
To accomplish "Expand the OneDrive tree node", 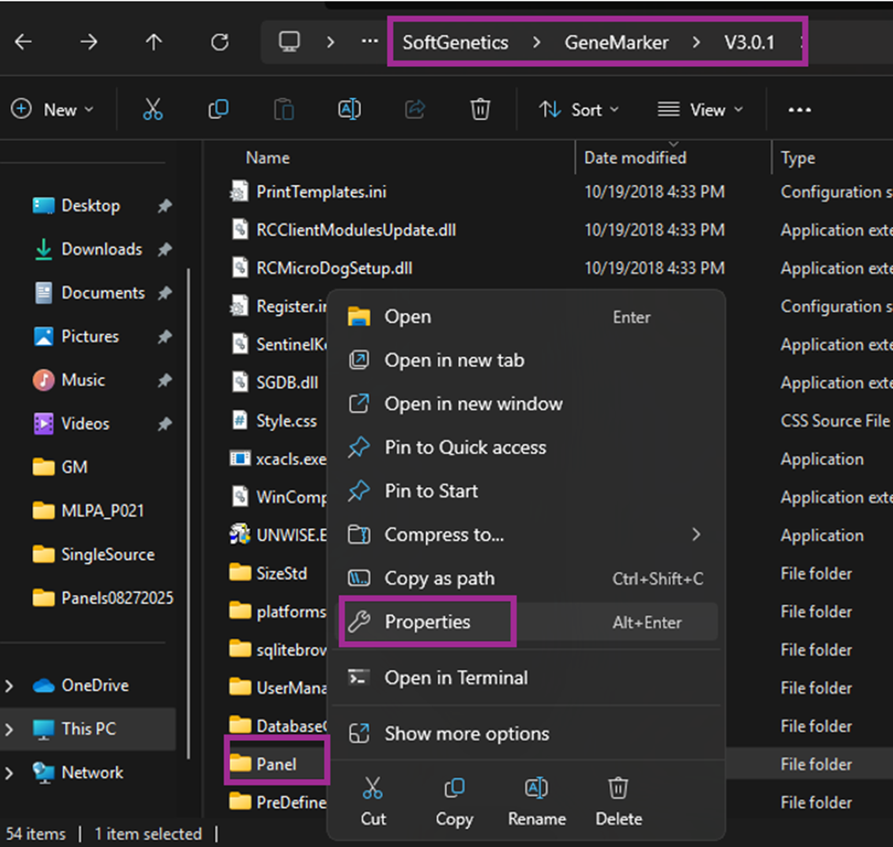I will pyautogui.click(x=9, y=686).
